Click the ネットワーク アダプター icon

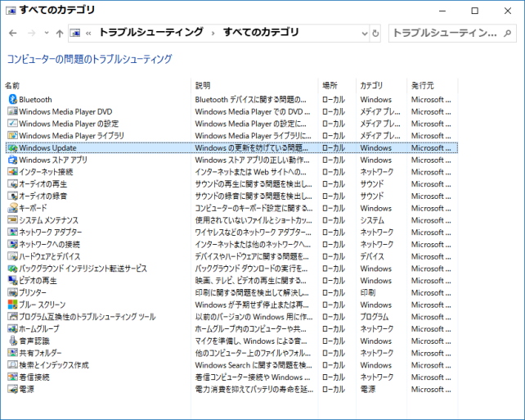pos(13,232)
